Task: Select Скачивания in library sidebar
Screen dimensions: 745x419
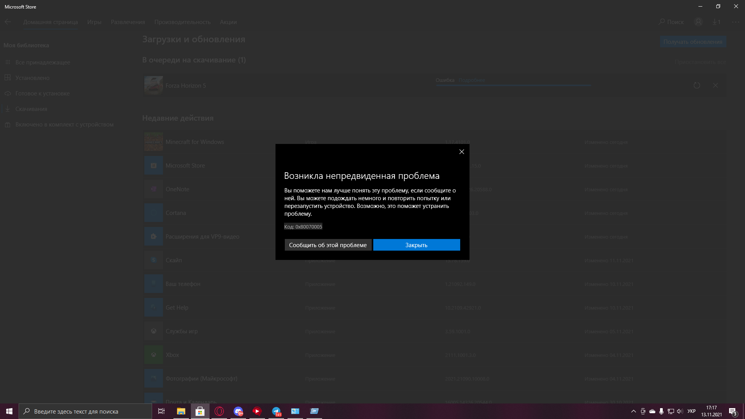Action: 31,109
